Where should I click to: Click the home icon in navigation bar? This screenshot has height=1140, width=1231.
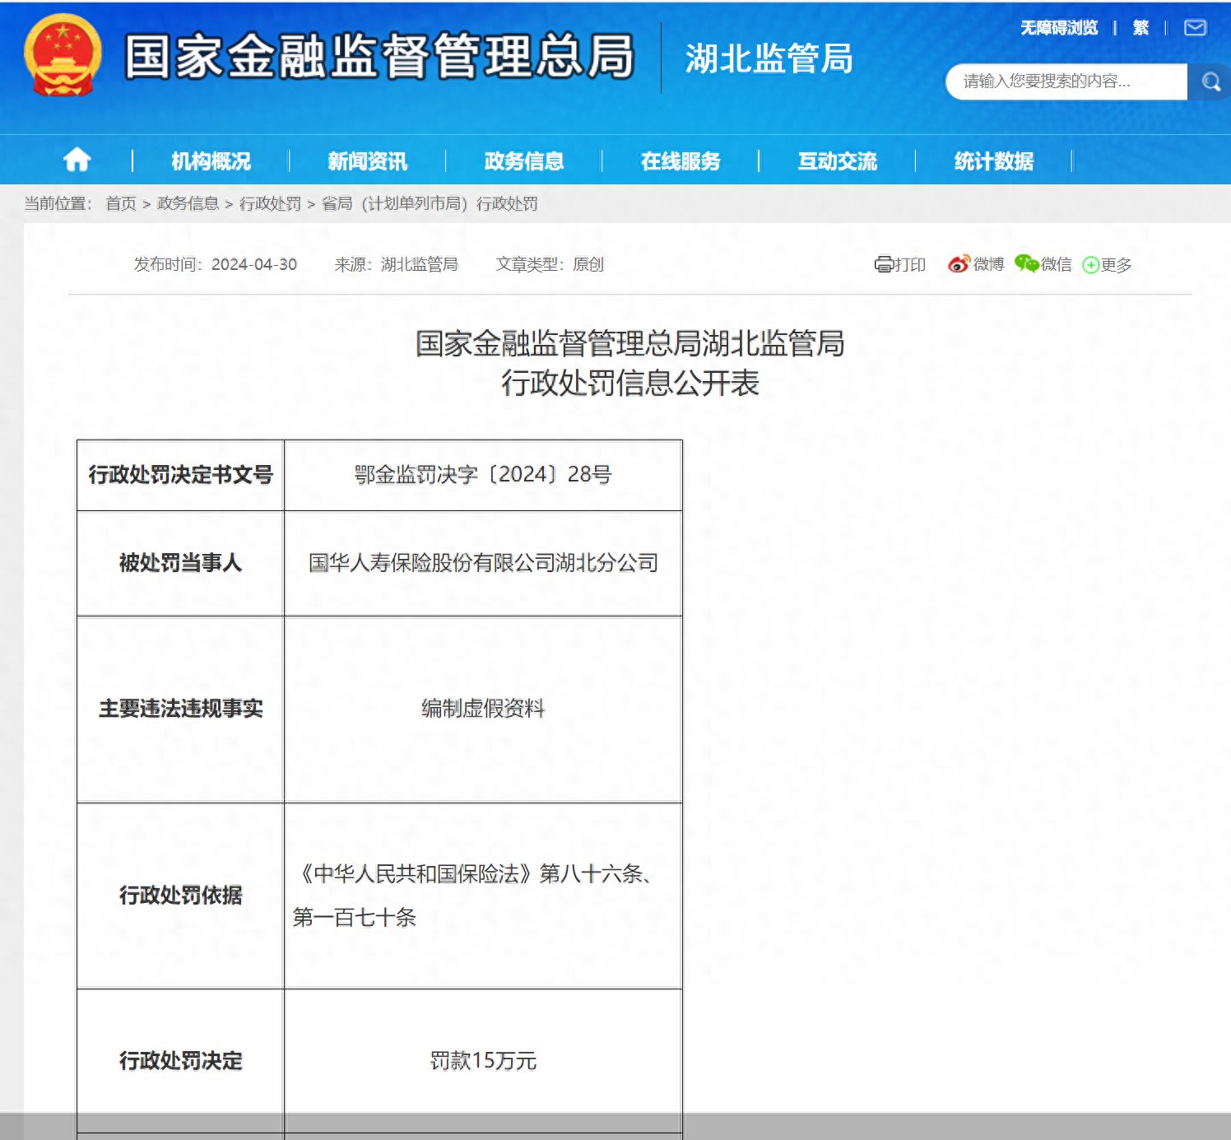[77, 160]
